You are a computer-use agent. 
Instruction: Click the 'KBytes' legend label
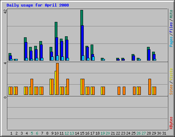click(171, 123)
